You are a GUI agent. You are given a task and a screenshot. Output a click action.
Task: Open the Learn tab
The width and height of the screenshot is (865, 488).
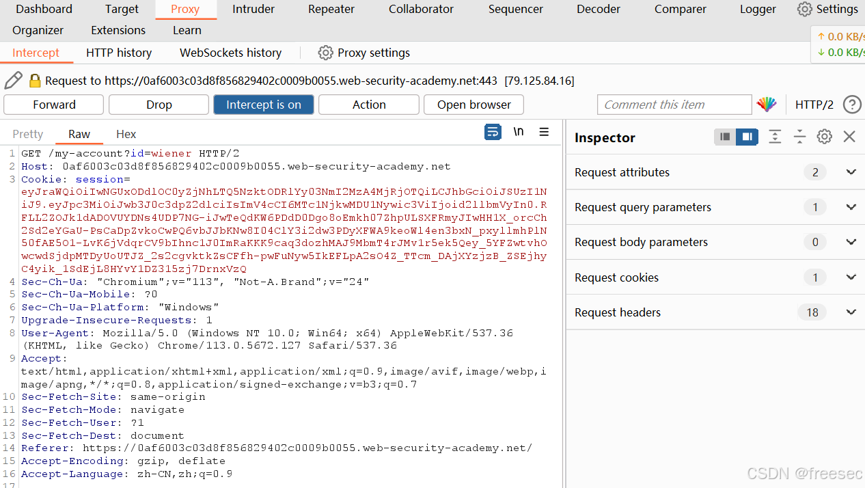tap(187, 30)
